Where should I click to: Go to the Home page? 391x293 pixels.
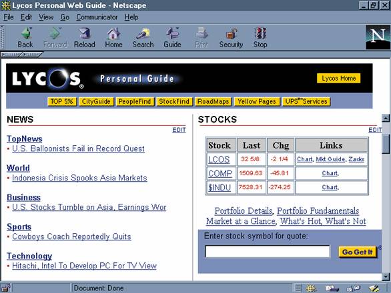click(x=113, y=38)
